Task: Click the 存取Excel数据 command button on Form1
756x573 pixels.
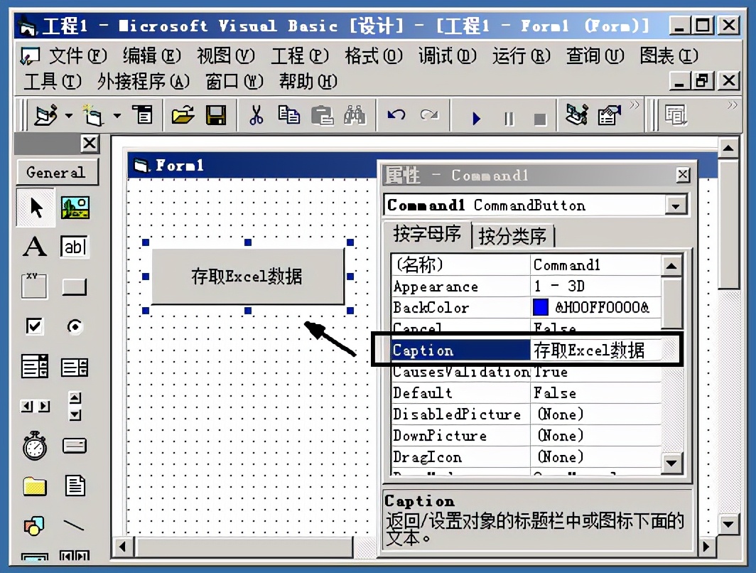Action: tap(247, 277)
